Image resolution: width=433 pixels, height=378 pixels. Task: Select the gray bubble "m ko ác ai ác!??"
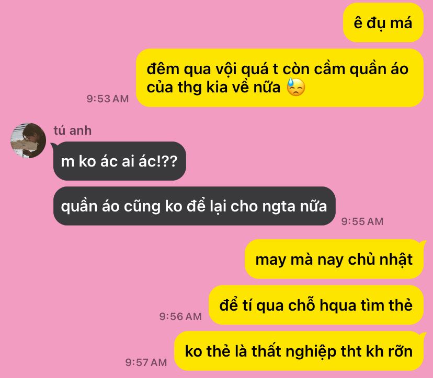[120, 161]
